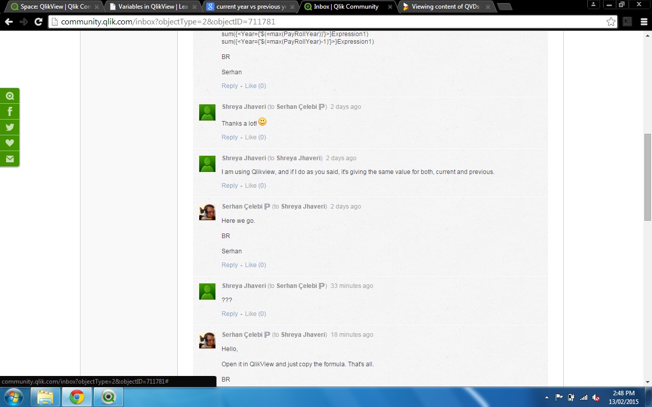Open the Action Center flag icon

[x=559, y=397]
